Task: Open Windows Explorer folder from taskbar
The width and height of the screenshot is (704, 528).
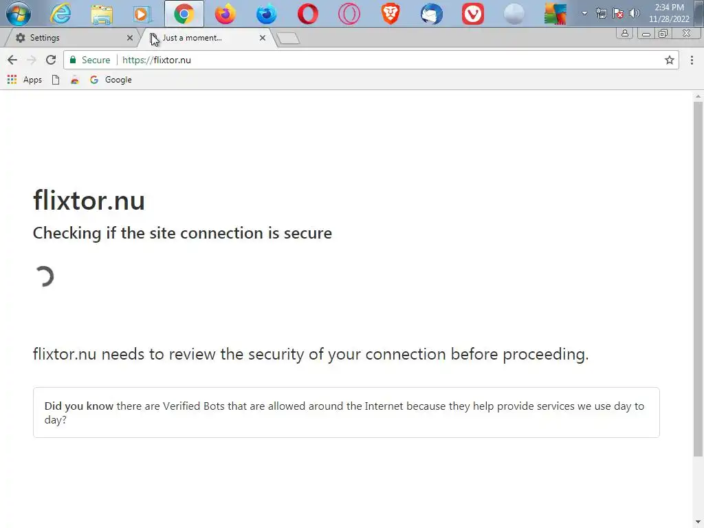Action: tap(102, 14)
